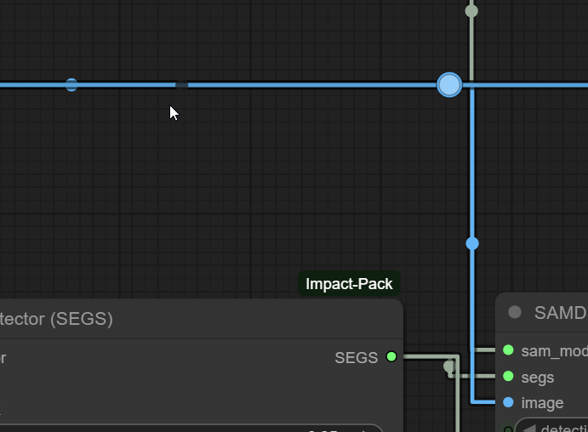Click the green segs input socket

508,377
